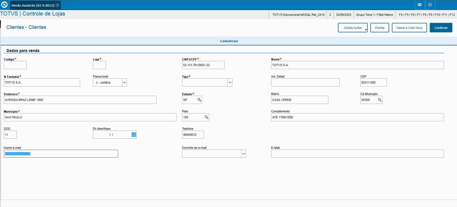Select the Cadastrais tab

click(229, 41)
